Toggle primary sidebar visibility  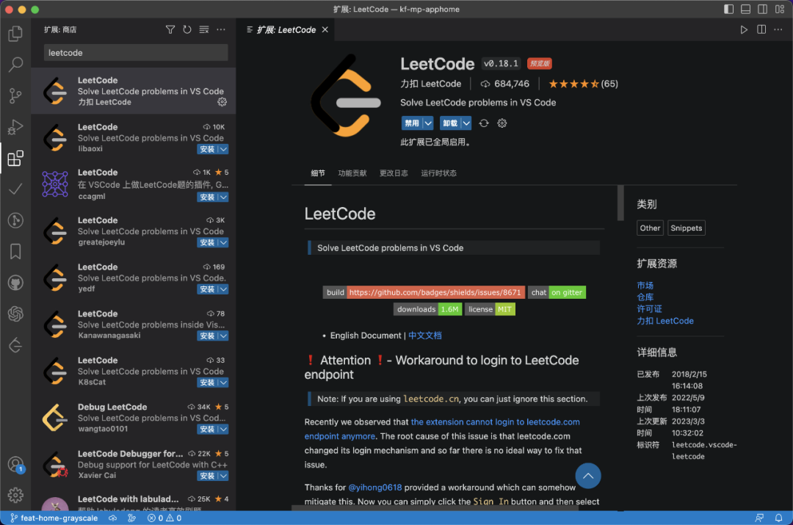click(x=729, y=9)
